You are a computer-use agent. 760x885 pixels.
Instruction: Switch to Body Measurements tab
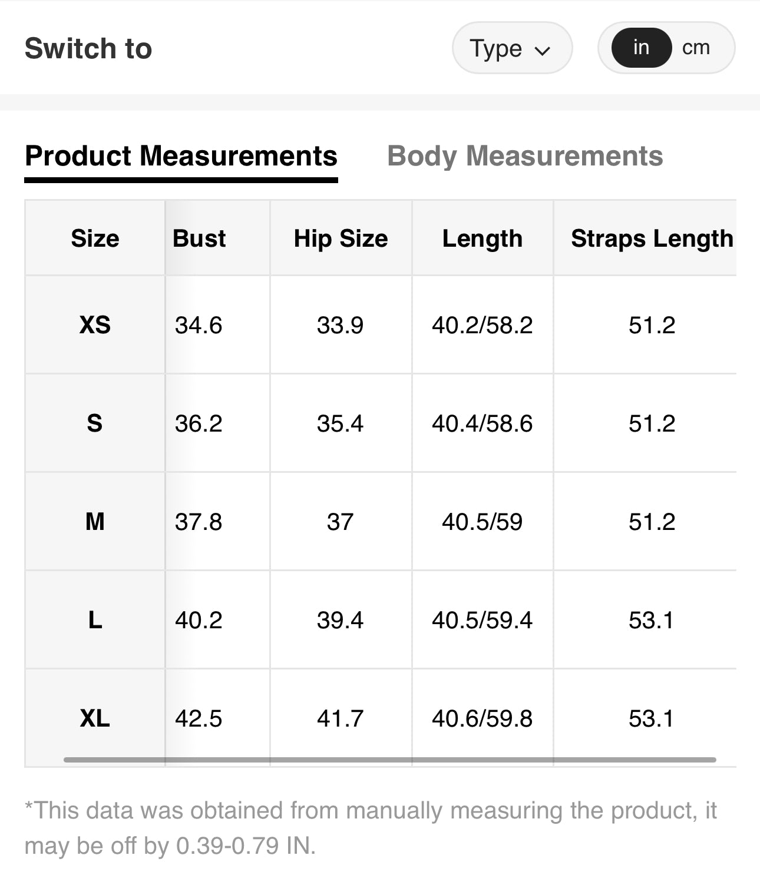tap(525, 156)
